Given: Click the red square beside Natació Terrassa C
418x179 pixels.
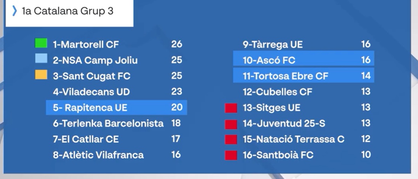Looking at the screenshot, I should pyautogui.click(x=231, y=140).
